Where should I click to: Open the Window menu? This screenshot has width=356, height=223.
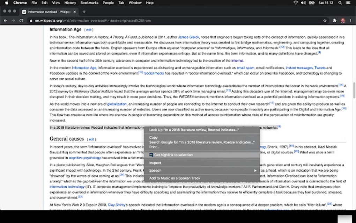pos(135,3)
